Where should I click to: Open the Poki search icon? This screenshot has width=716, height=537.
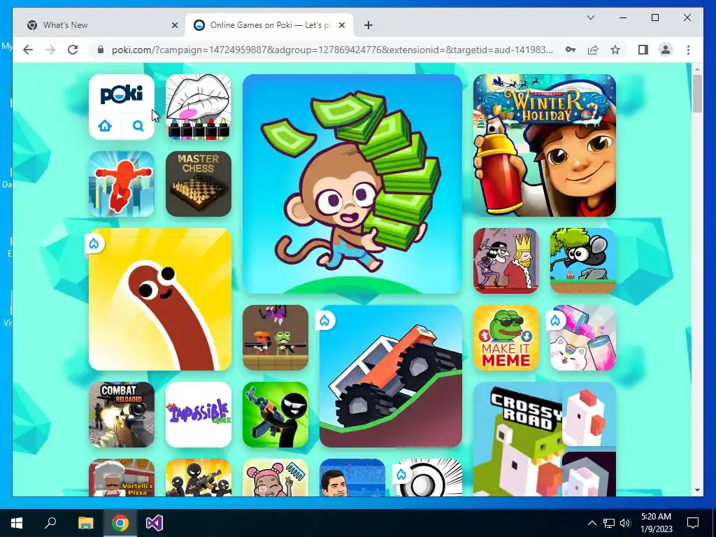pos(138,126)
